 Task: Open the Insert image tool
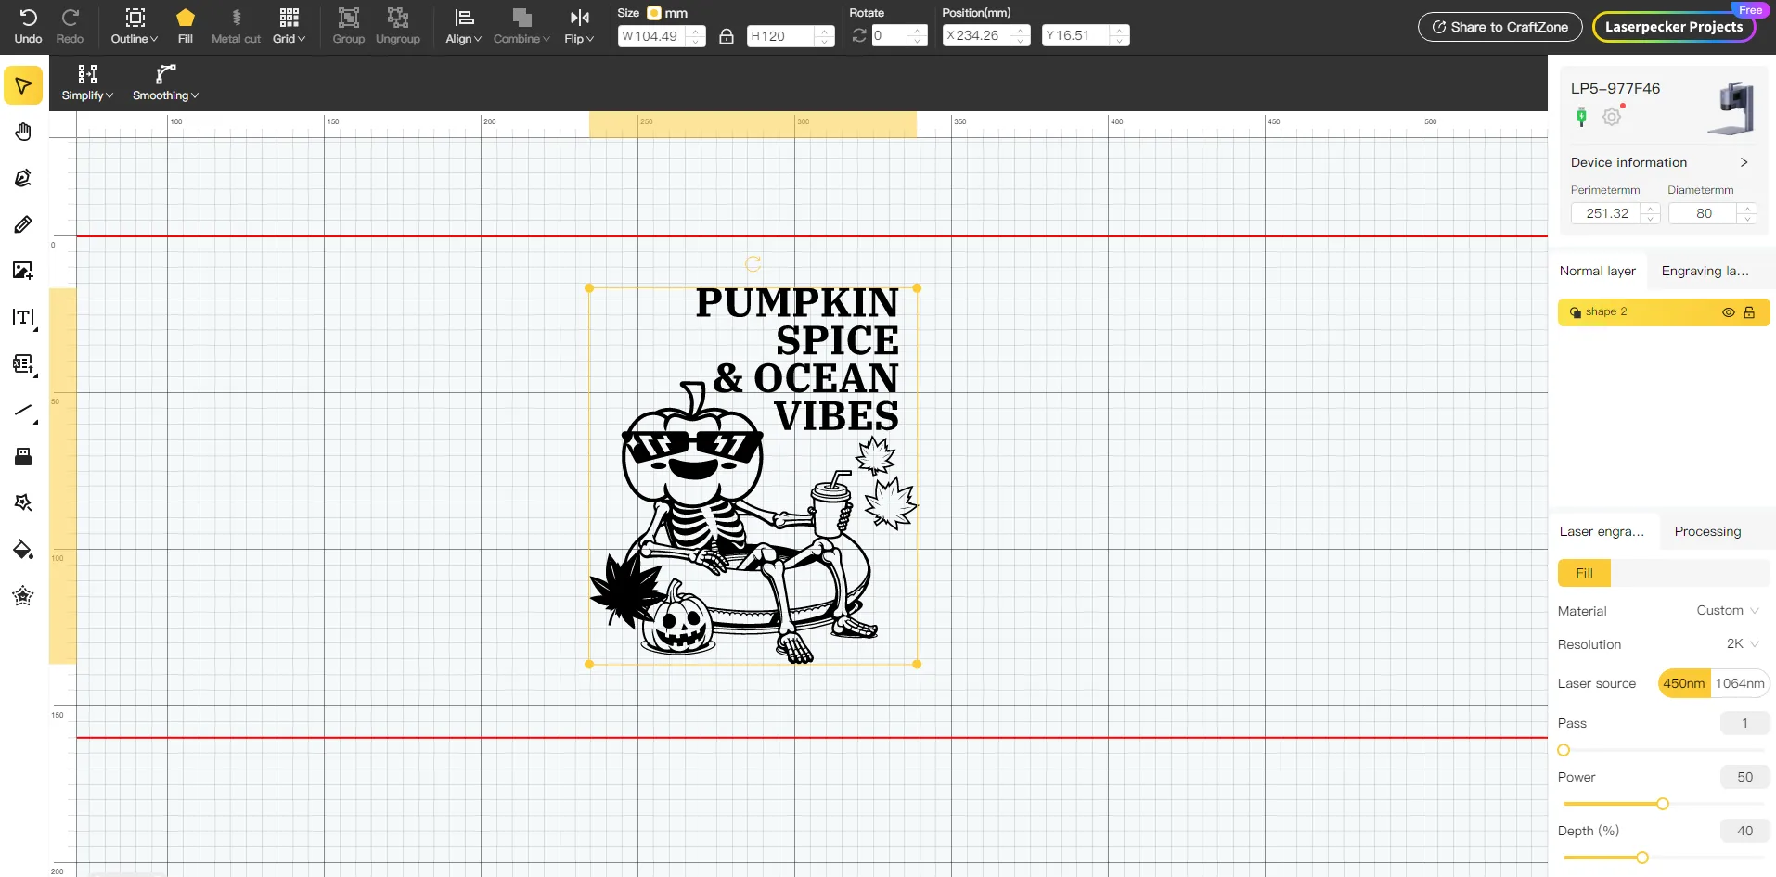click(23, 271)
